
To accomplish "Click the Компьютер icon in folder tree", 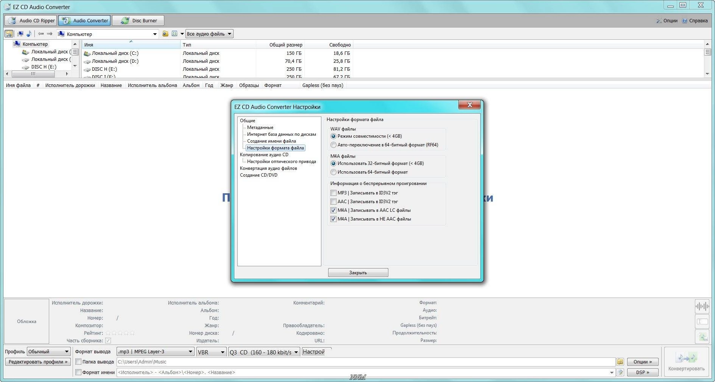I will pos(17,44).
